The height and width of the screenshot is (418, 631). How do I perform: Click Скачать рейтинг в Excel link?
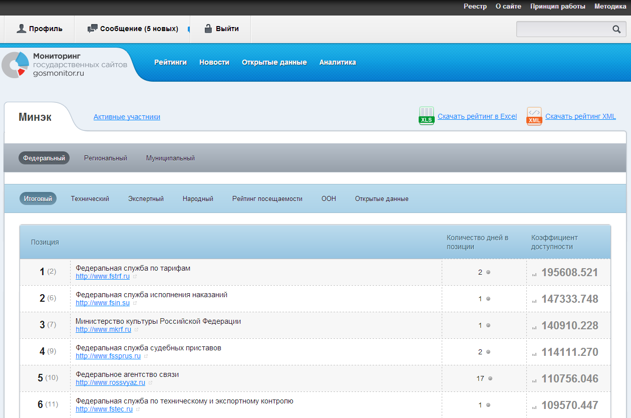click(x=477, y=116)
